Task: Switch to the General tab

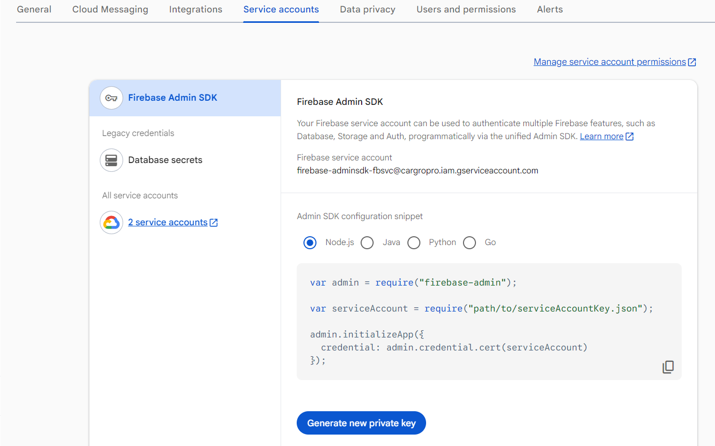Action: (34, 9)
